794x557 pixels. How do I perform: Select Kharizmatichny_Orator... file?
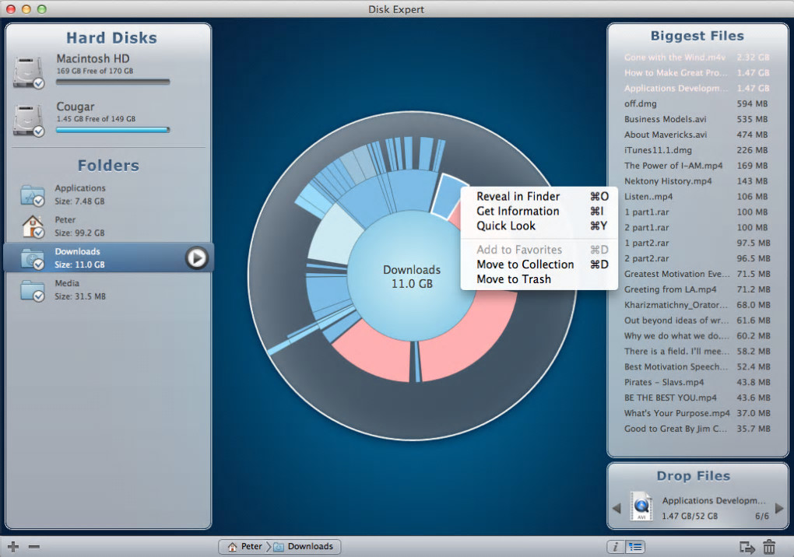click(697, 305)
